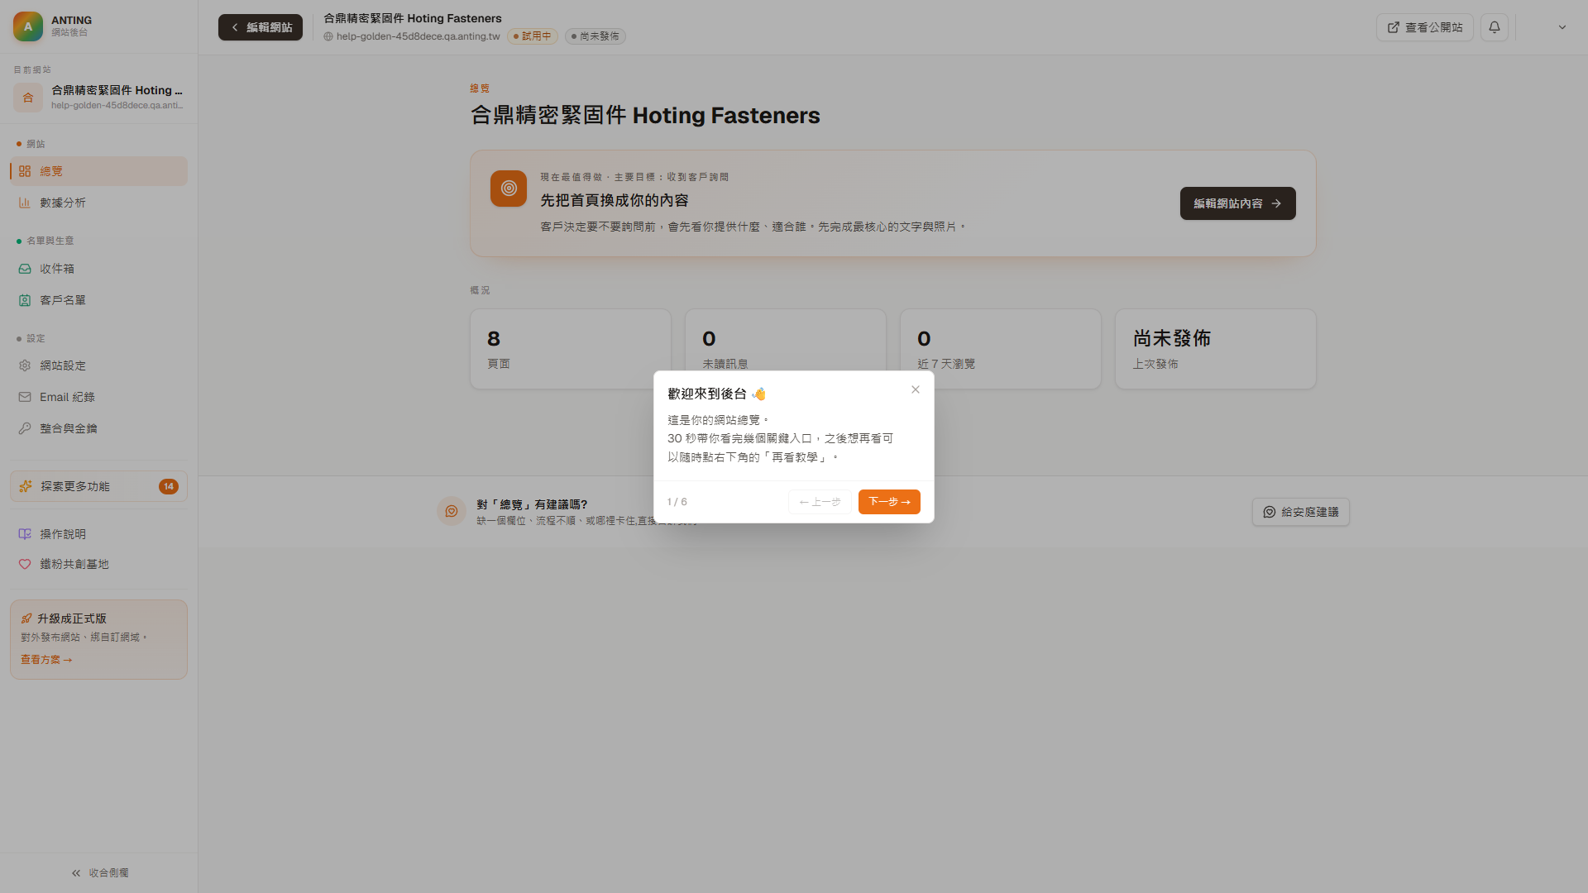This screenshot has height=893, width=1588.
Task: Open 操作說明 link
Action: [x=98, y=534]
